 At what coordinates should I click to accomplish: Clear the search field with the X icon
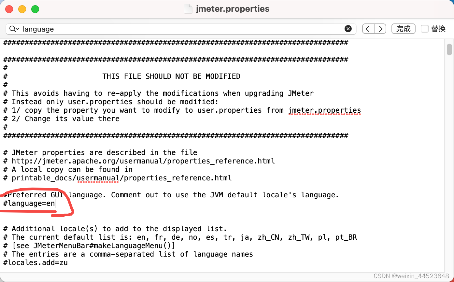tap(348, 29)
